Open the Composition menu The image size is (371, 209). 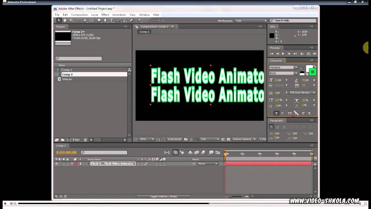[79, 15]
